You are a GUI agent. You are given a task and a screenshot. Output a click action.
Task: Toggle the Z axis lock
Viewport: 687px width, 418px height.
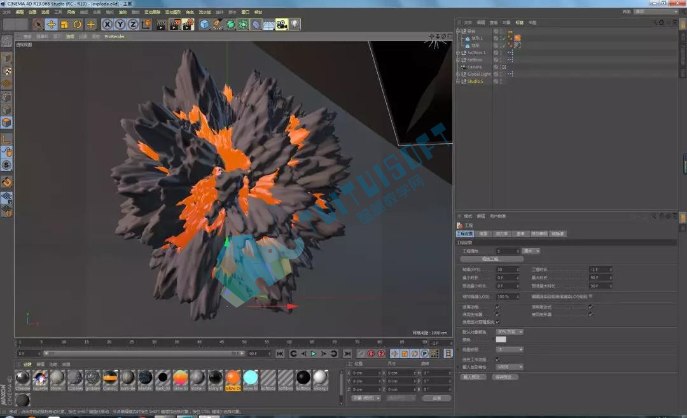[x=133, y=25]
